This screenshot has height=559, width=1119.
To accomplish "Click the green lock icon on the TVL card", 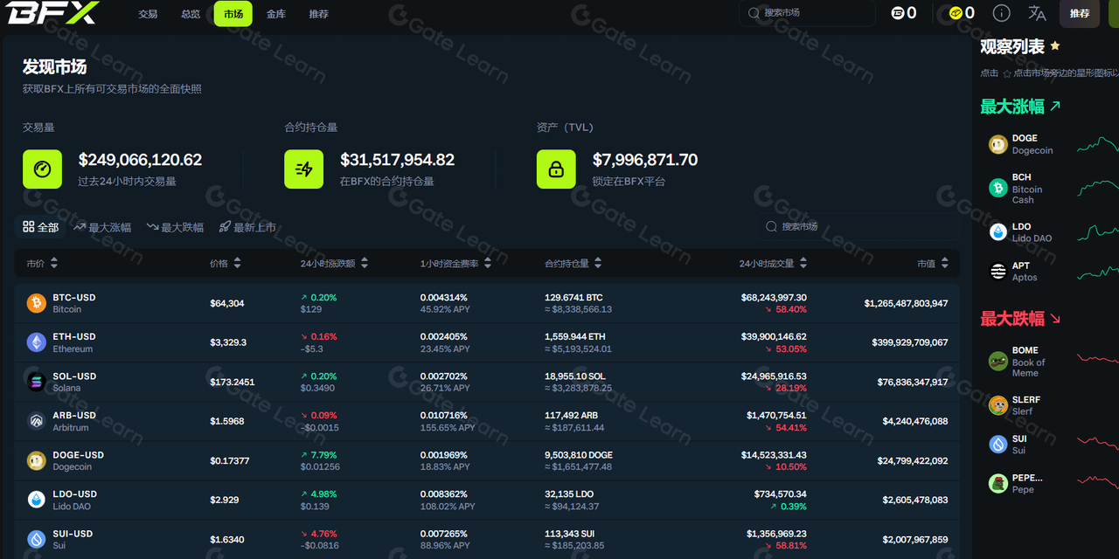I will click(556, 169).
